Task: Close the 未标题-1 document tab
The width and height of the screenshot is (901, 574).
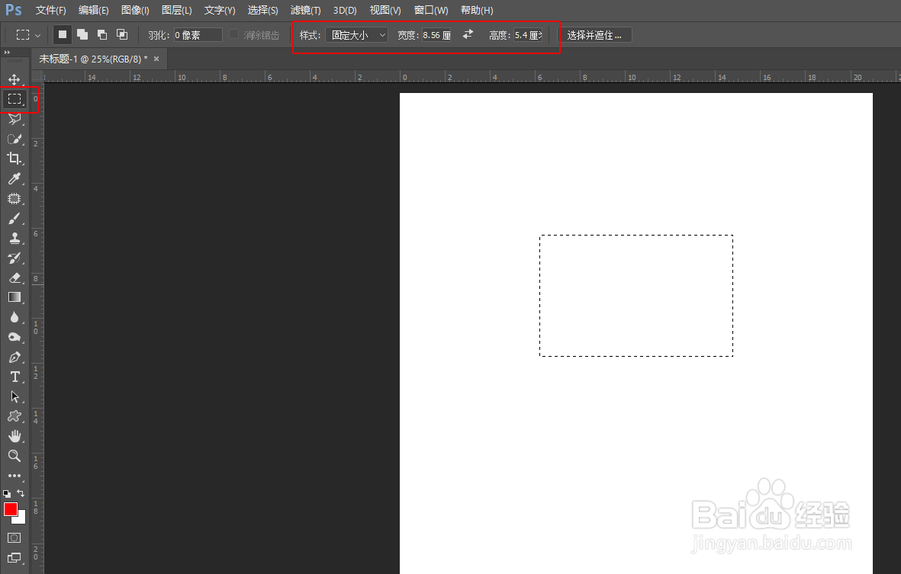Action: tap(156, 59)
